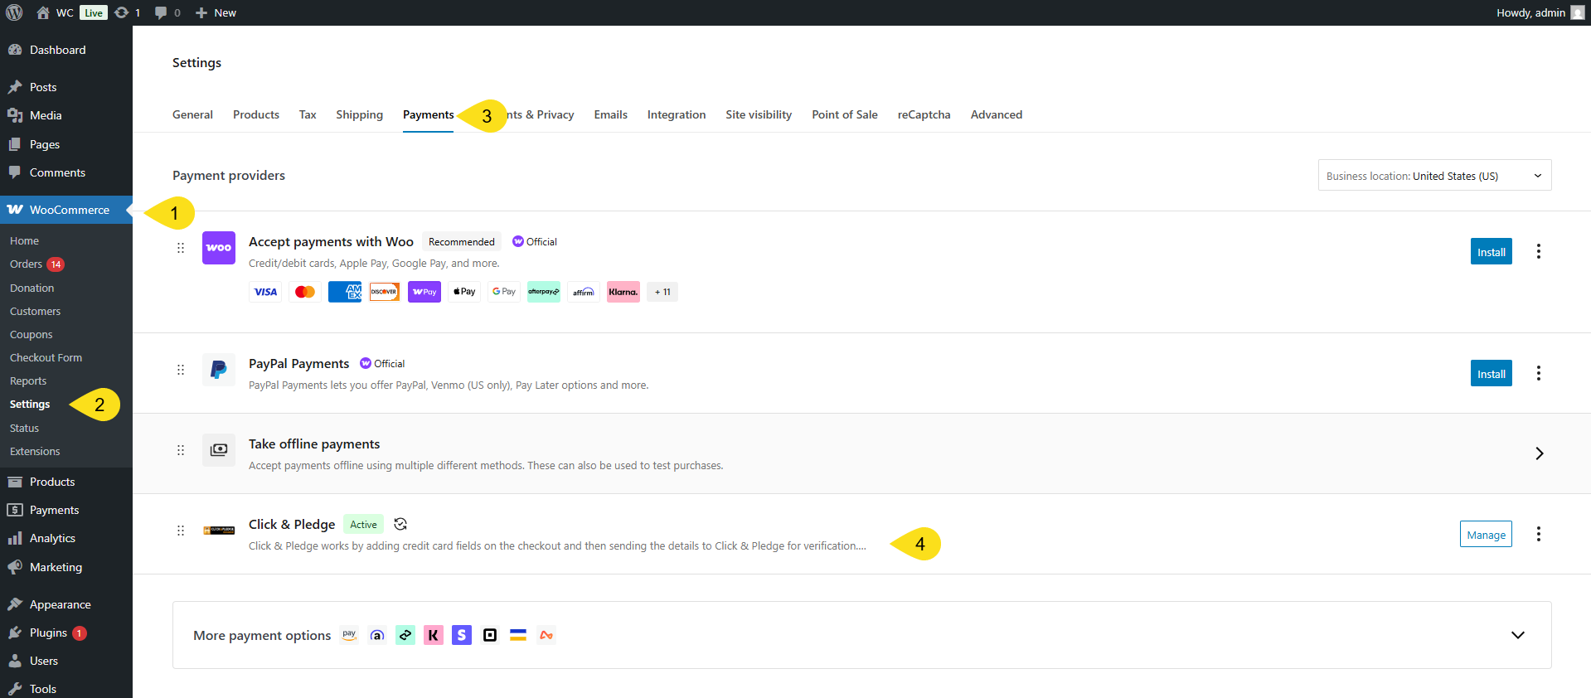Viewport: 1591px width, 698px height.
Task: Click the WordPress logo in admin bar
Action: pos(14,12)
